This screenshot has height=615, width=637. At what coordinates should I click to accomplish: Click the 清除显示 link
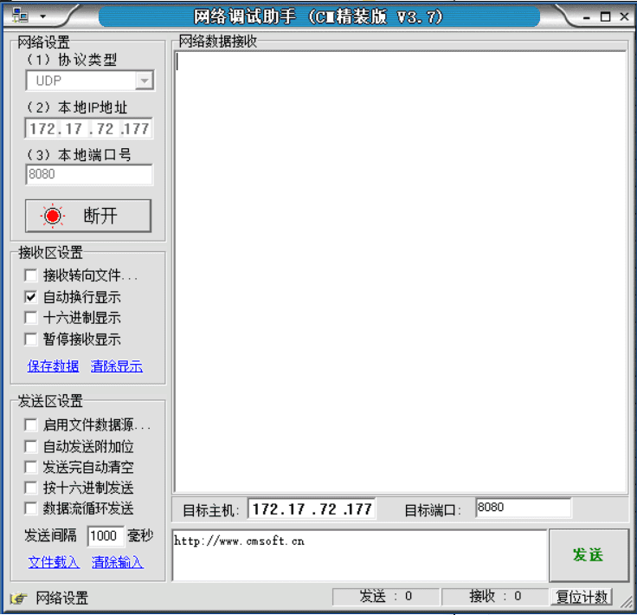click(x=117, y=366)
